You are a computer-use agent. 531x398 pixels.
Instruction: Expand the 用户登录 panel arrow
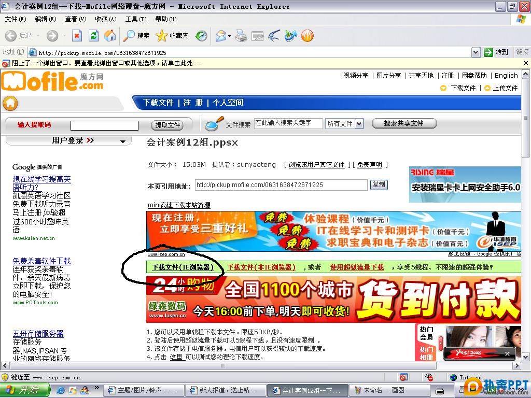(122, 141)
